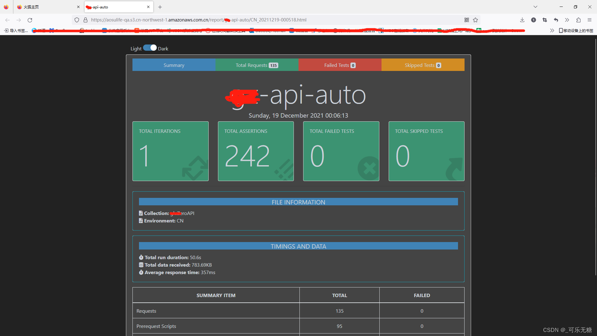Click the Average response time stopwatch icon
The image size is (597, 336).
[141, 272]
